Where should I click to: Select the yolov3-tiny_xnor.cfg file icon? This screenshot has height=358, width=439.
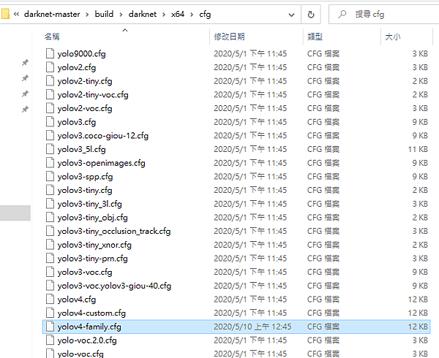[x=50, y=245]
